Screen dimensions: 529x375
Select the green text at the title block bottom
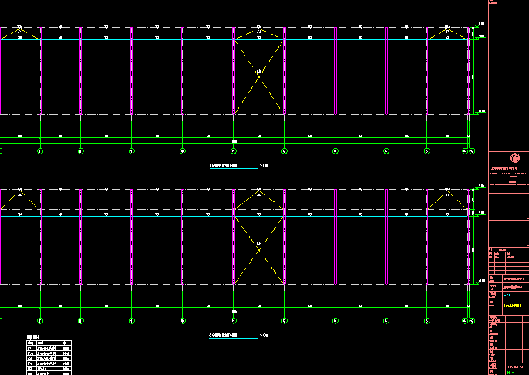510,373
